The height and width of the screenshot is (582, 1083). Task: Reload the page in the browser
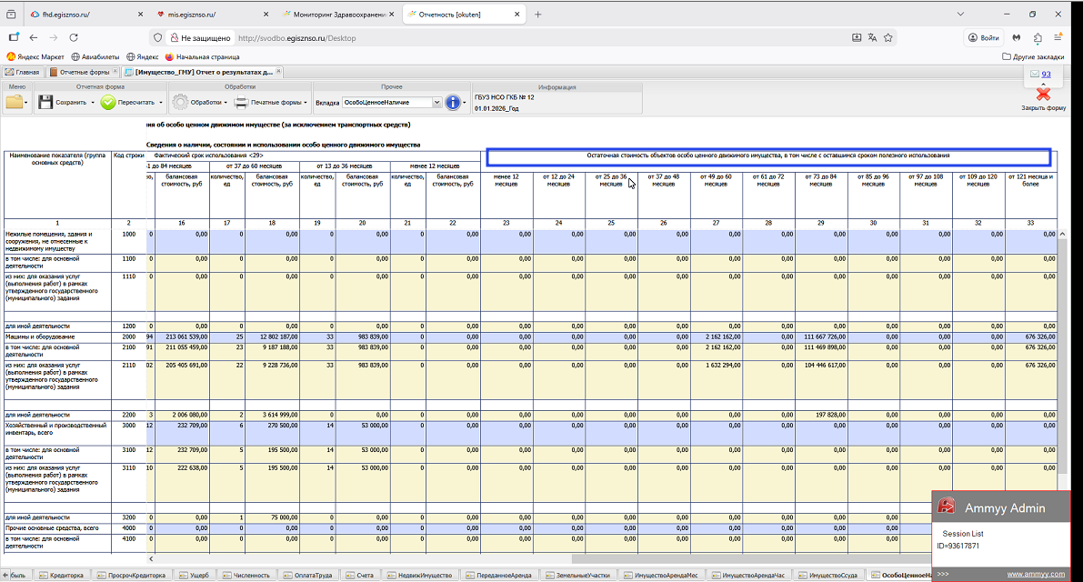tap(74, 38)
